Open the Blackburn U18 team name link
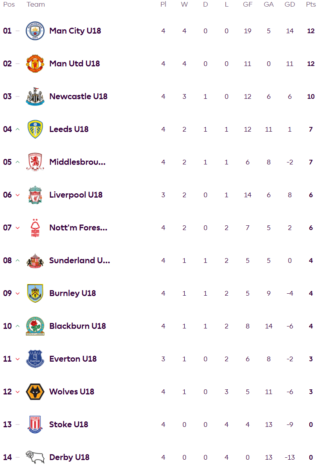The width and height of the screenshot is (321, 471). [77, 326]
